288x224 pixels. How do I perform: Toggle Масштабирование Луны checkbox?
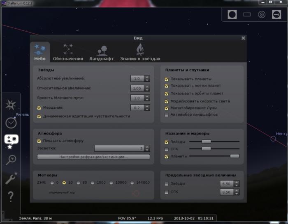pyautogui.click(x=166, y=108)
